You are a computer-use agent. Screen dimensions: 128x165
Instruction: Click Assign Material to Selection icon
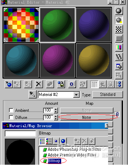pyautogui.click(x=28, y=84)
